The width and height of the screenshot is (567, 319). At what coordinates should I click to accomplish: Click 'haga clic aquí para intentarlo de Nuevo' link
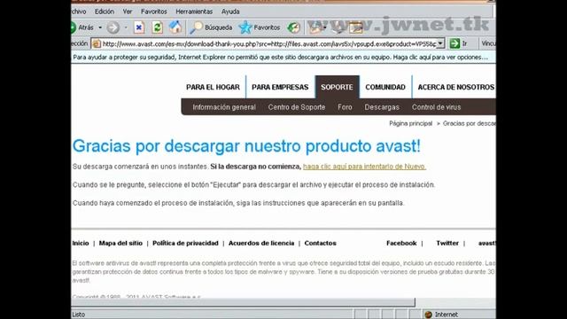click(364, 167)
